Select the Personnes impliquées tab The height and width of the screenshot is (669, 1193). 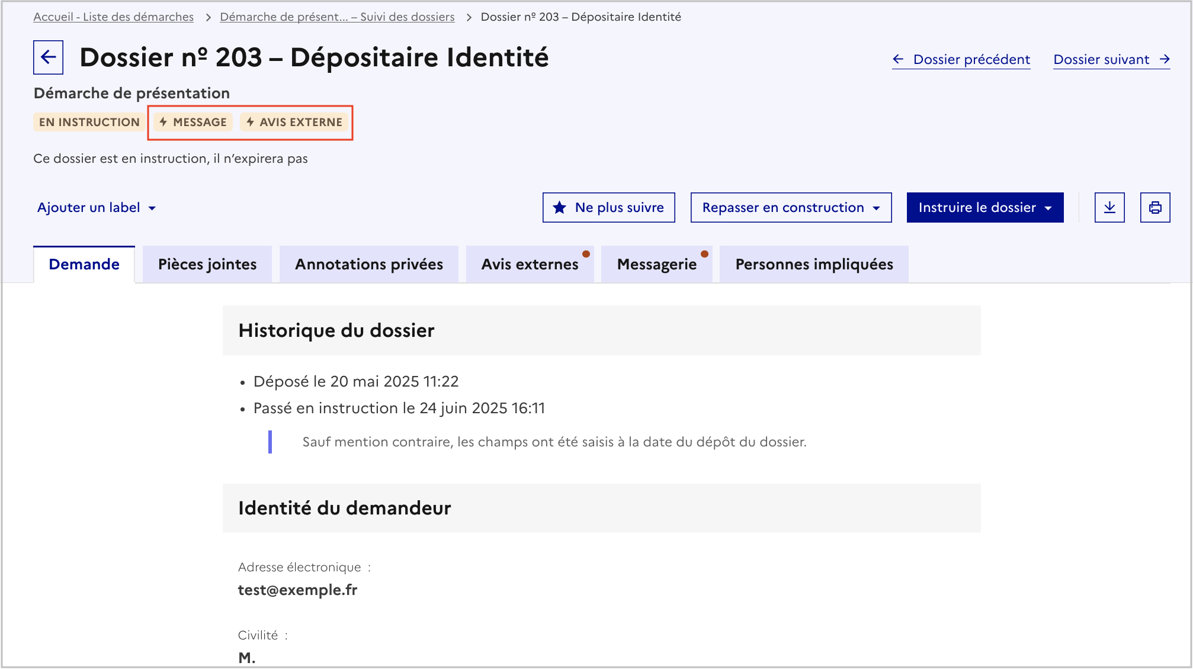pyautogui.click(x=814, y=265)
